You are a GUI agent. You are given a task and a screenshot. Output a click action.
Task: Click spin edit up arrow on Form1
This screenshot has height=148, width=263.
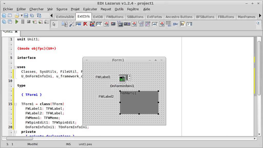tap(129, 76)
